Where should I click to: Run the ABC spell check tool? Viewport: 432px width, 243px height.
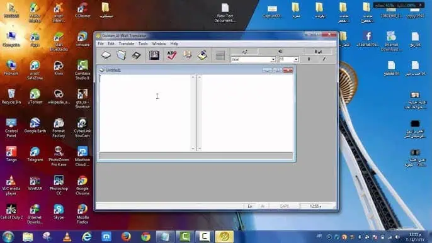tap(172, 55)
